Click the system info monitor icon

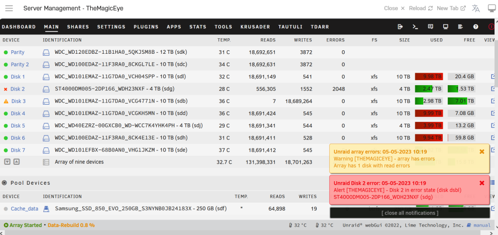(x=446, y=27)
